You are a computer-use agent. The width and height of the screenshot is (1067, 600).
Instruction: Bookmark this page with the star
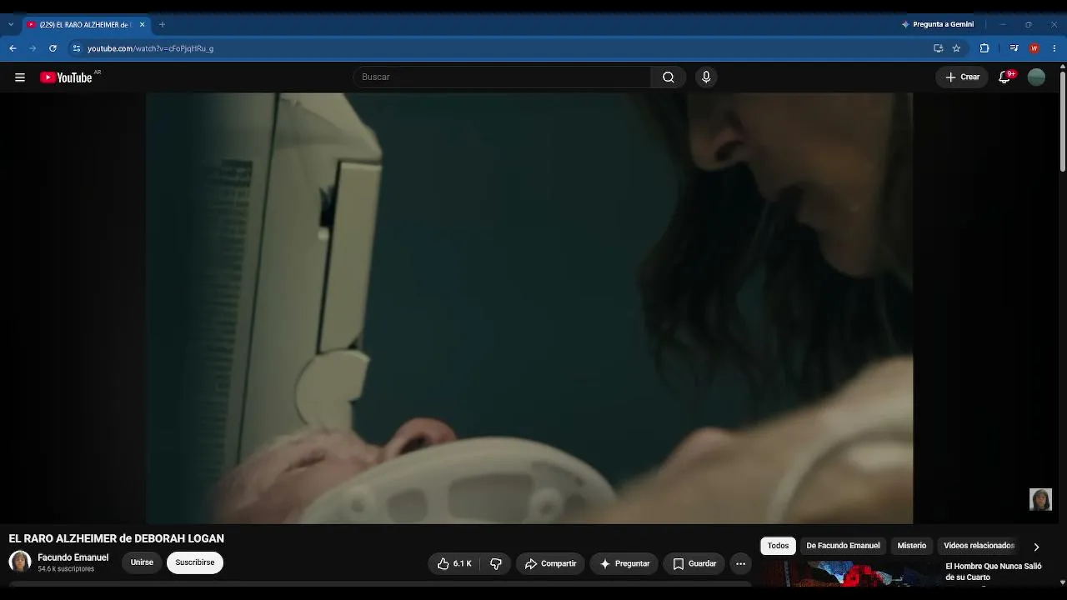pyautogui.click(x=956, y=48)
